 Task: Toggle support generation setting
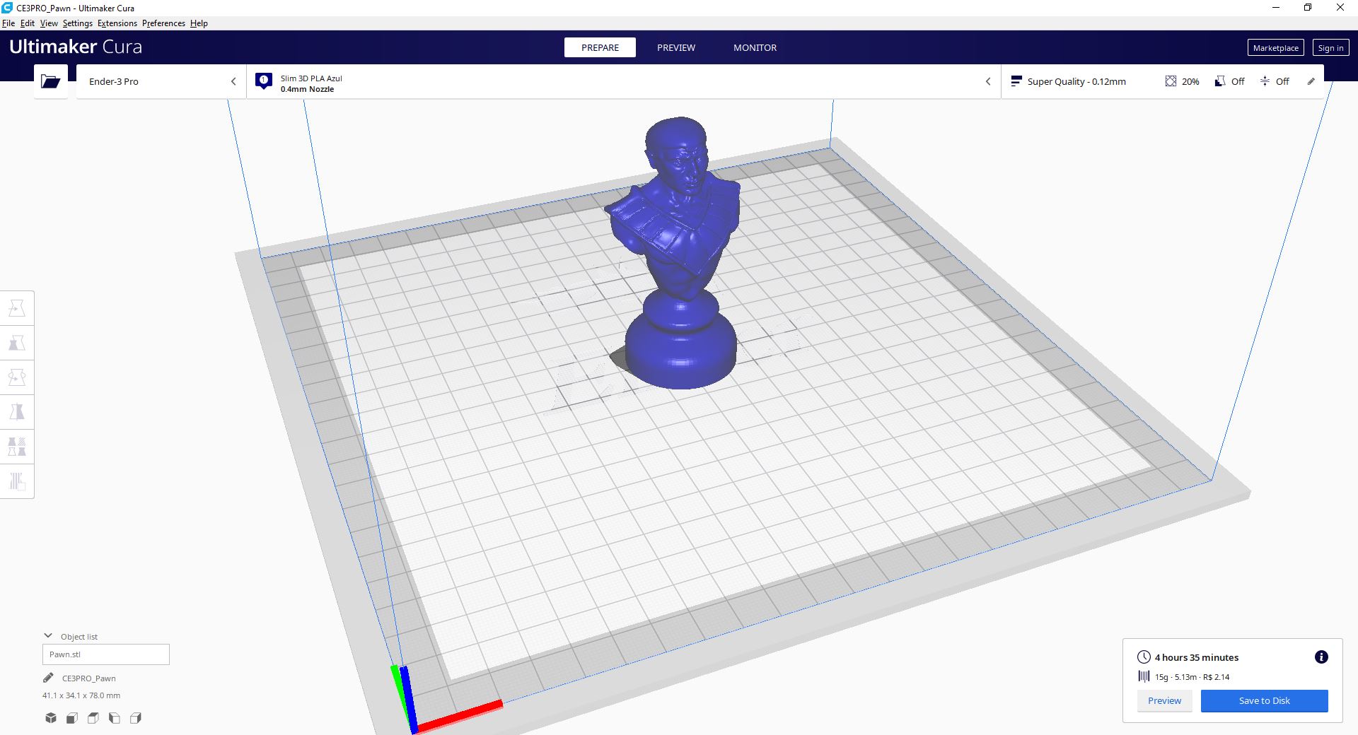[x=1229, y=81]
